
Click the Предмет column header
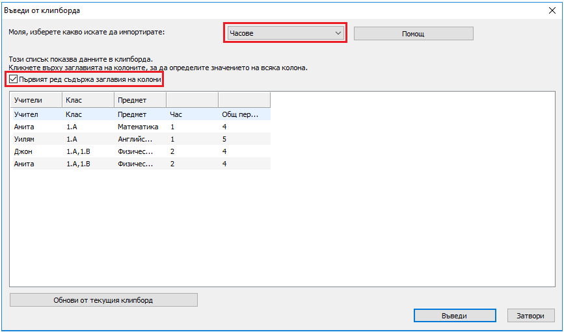pos(140,100)
